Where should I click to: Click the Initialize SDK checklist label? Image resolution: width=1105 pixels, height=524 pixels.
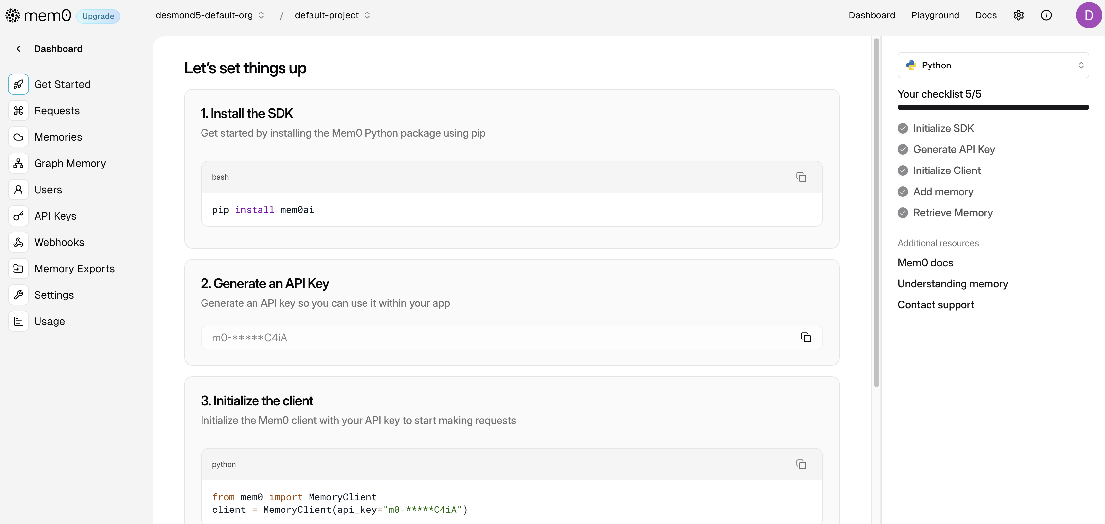(x=943, y=129)
